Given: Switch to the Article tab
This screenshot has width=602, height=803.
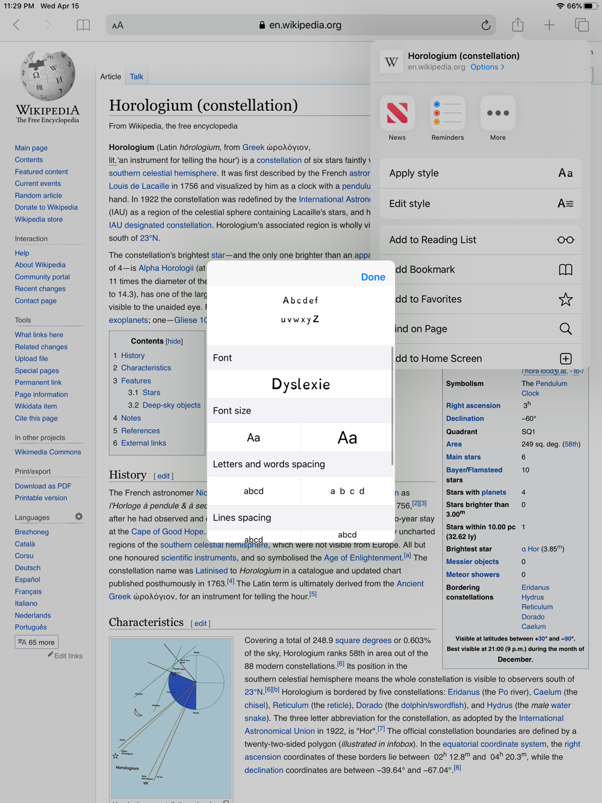Looking at the screenshot, I should point(111,76).
